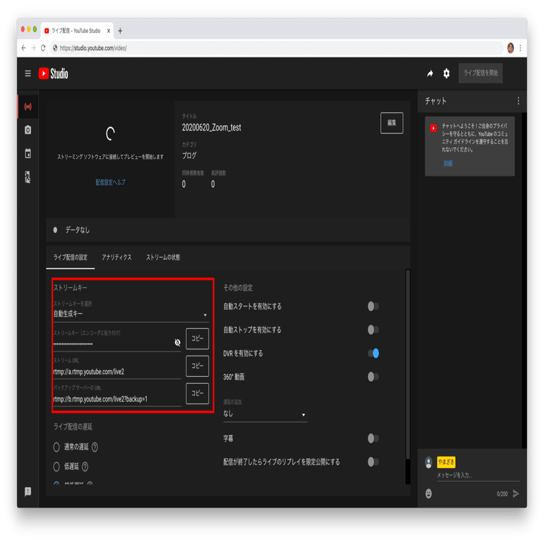Open browser three-dot menu
The width and height of the screenshot is (544, 544).
tap(520, 48)
